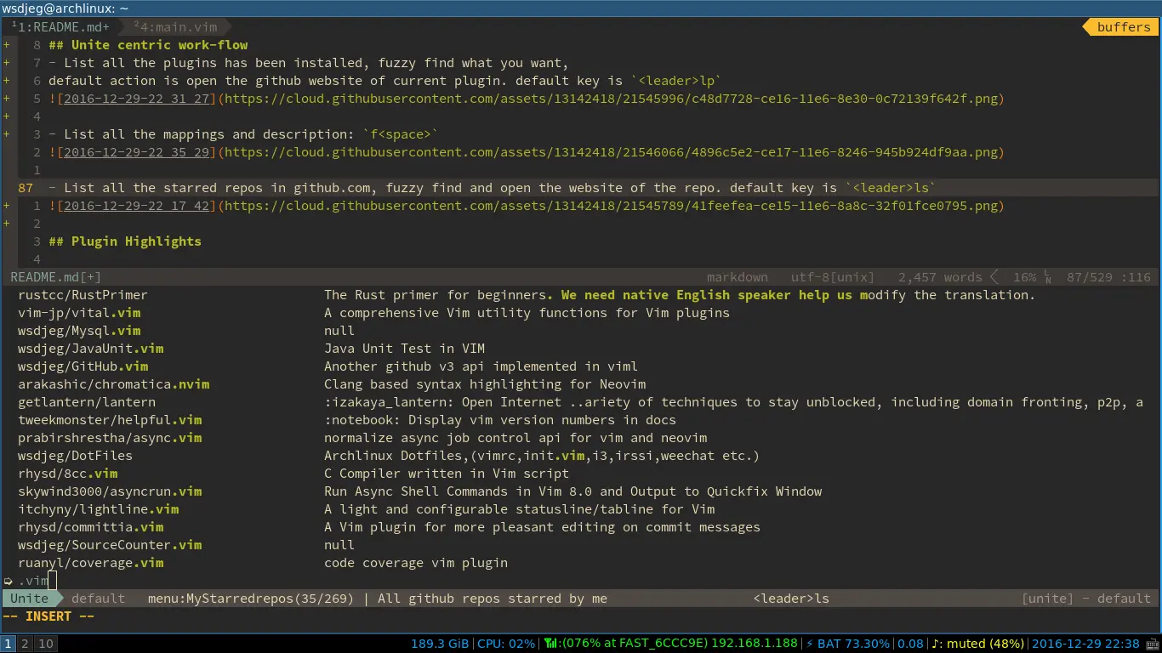Select skywind3000/asyncrun.vim repo entry
Viewport: 1162px width, 653px height.
click(x=110, y=491)
